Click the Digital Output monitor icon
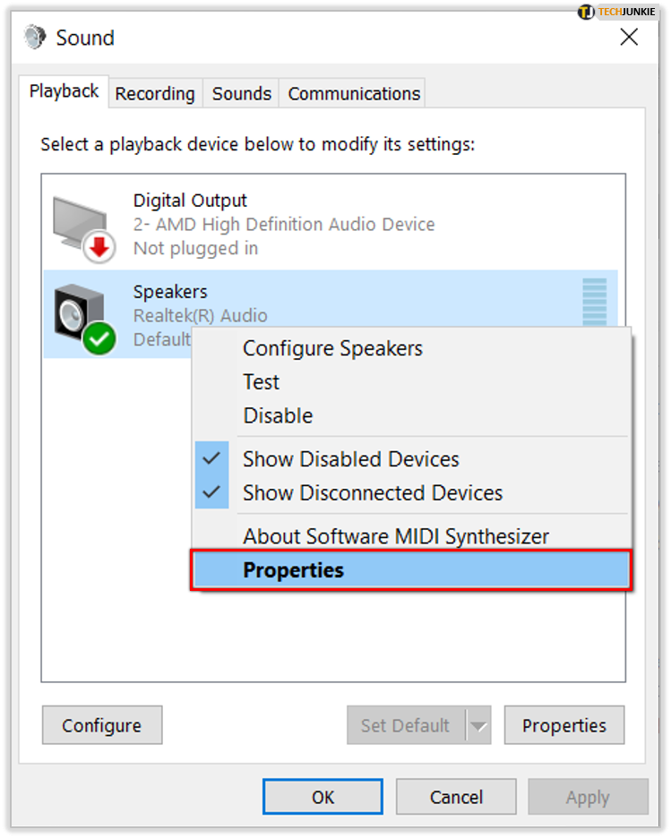Image resolution: width=671 pixels, height=838 pixels. (x=81, y=218)
